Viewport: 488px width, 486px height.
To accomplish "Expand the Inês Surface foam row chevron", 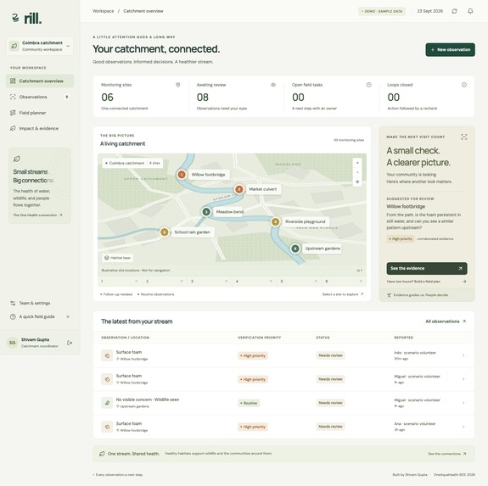I will pos(463,355).
